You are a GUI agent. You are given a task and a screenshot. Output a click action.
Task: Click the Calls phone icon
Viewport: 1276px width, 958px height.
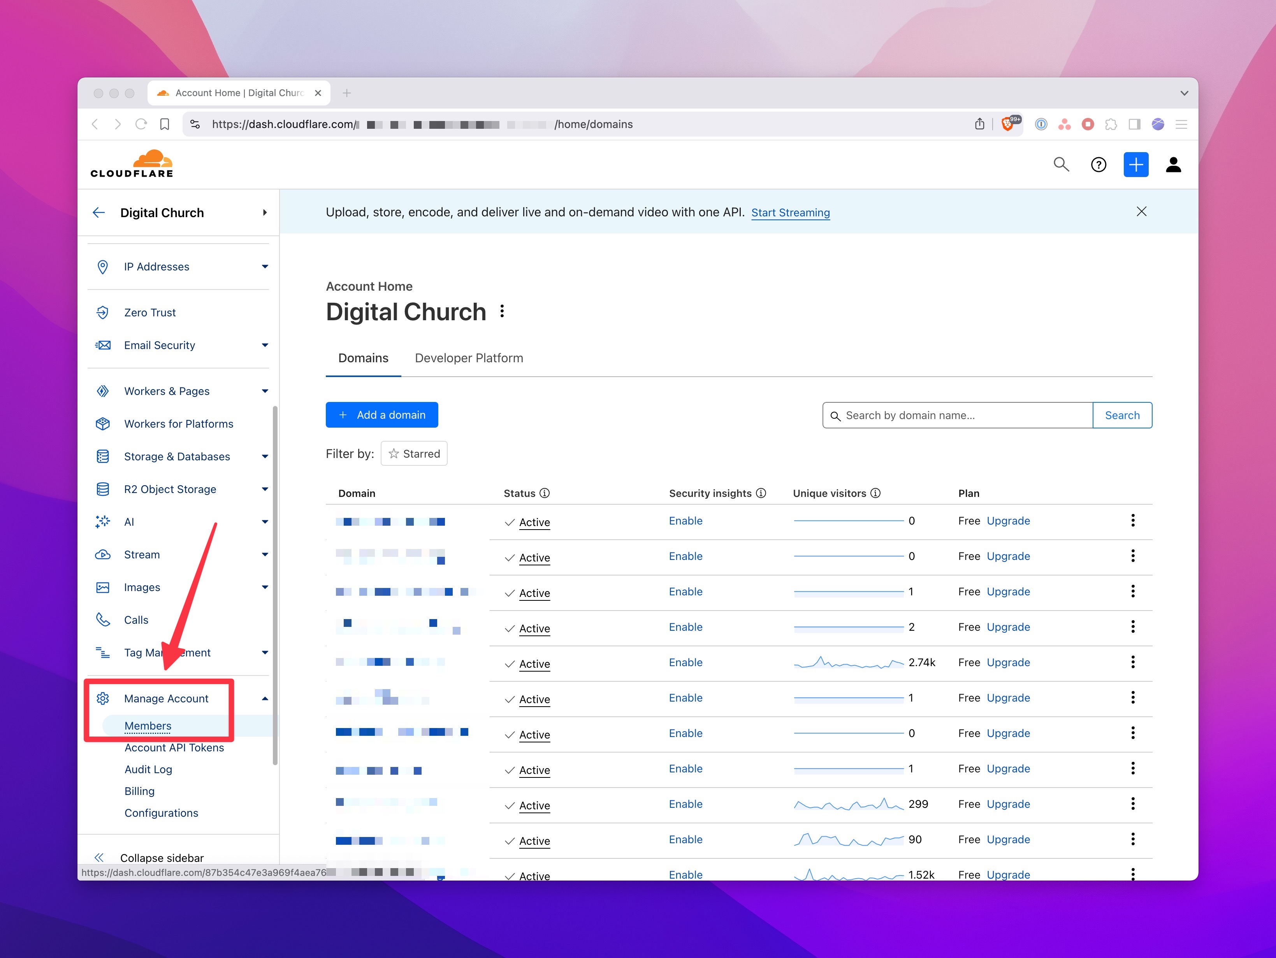[103, 620]
